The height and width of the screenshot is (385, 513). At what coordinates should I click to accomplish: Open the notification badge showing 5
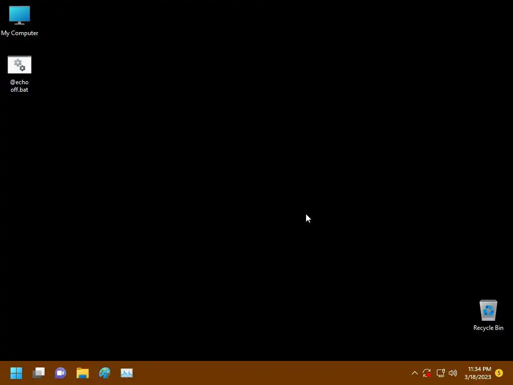(499, 373)
